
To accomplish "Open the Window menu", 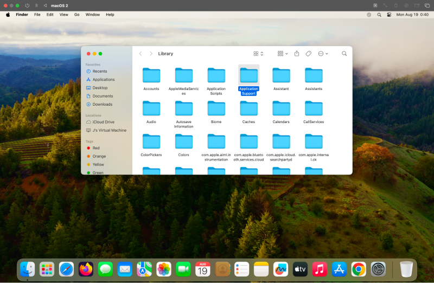I will 92,15.
